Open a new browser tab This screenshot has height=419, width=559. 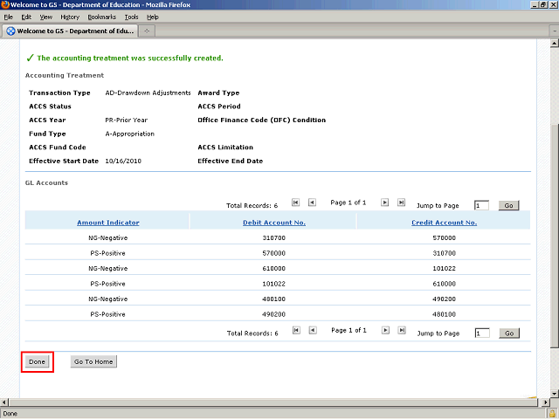tap(148, 31)
